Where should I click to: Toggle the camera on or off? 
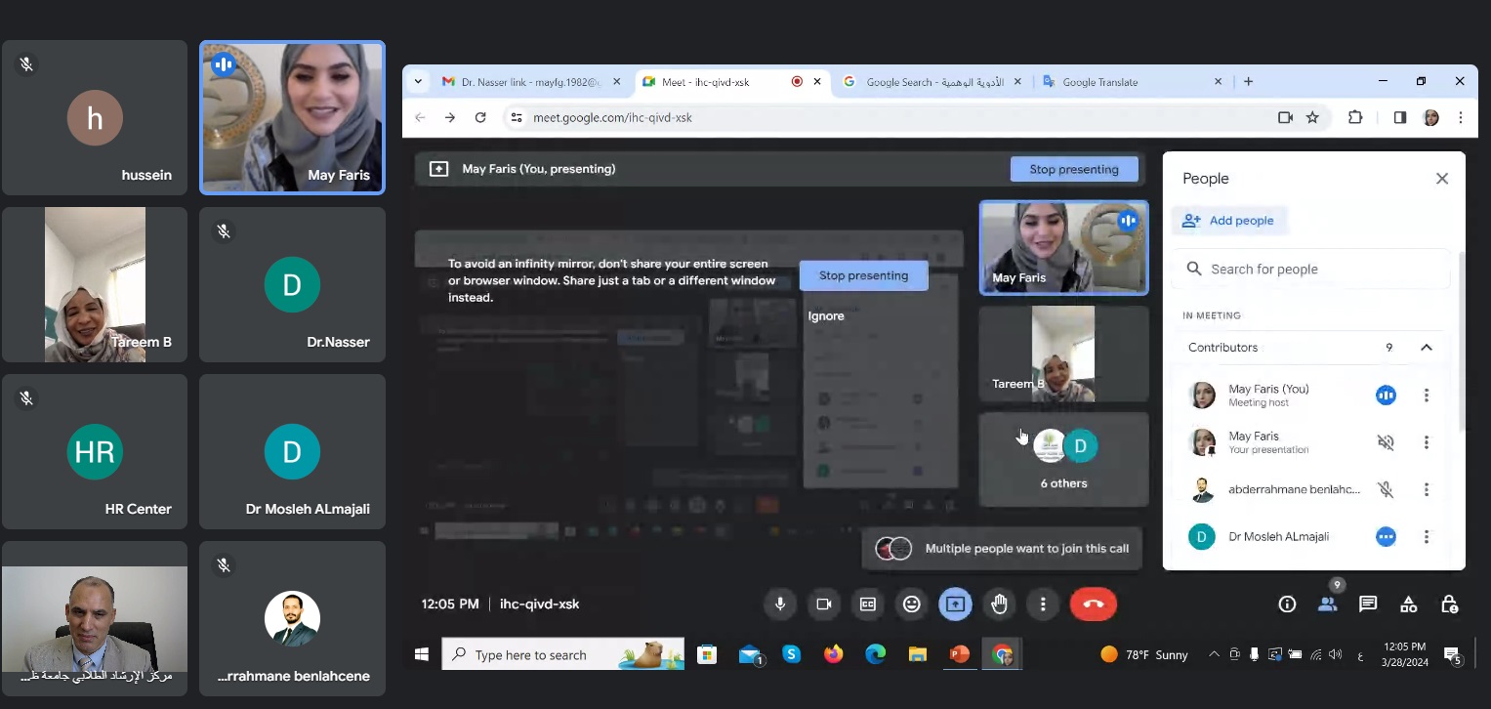pos(823,605)
